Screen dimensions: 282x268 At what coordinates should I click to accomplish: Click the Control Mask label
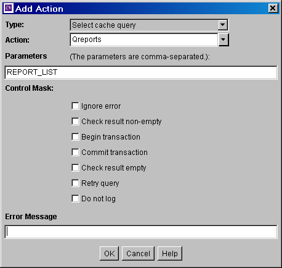click(x=29, y=88)
